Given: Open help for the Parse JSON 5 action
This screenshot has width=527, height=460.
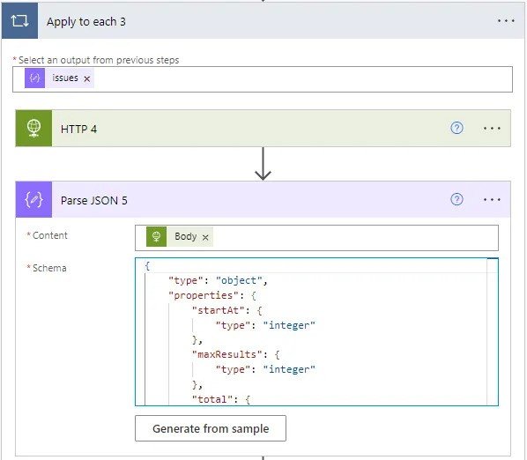Looking at the screenshot, I should click(x=456, y=199).
